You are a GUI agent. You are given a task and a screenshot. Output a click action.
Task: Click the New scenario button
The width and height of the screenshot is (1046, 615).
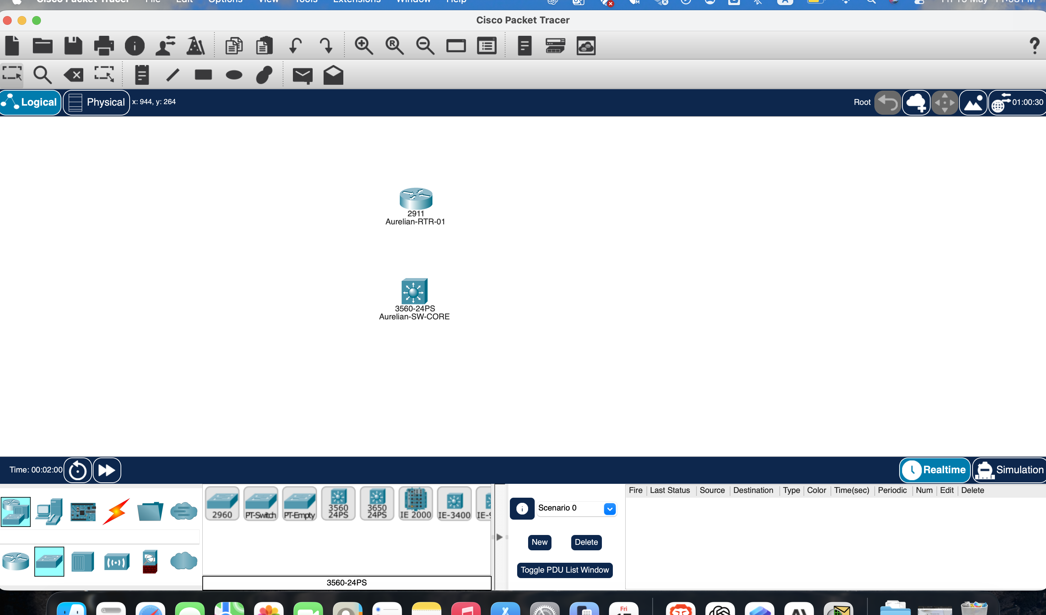539,542
